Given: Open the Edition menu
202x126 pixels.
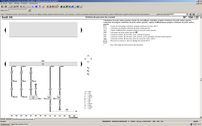Looking at the screenshot, I should click(x=11, y=3).
